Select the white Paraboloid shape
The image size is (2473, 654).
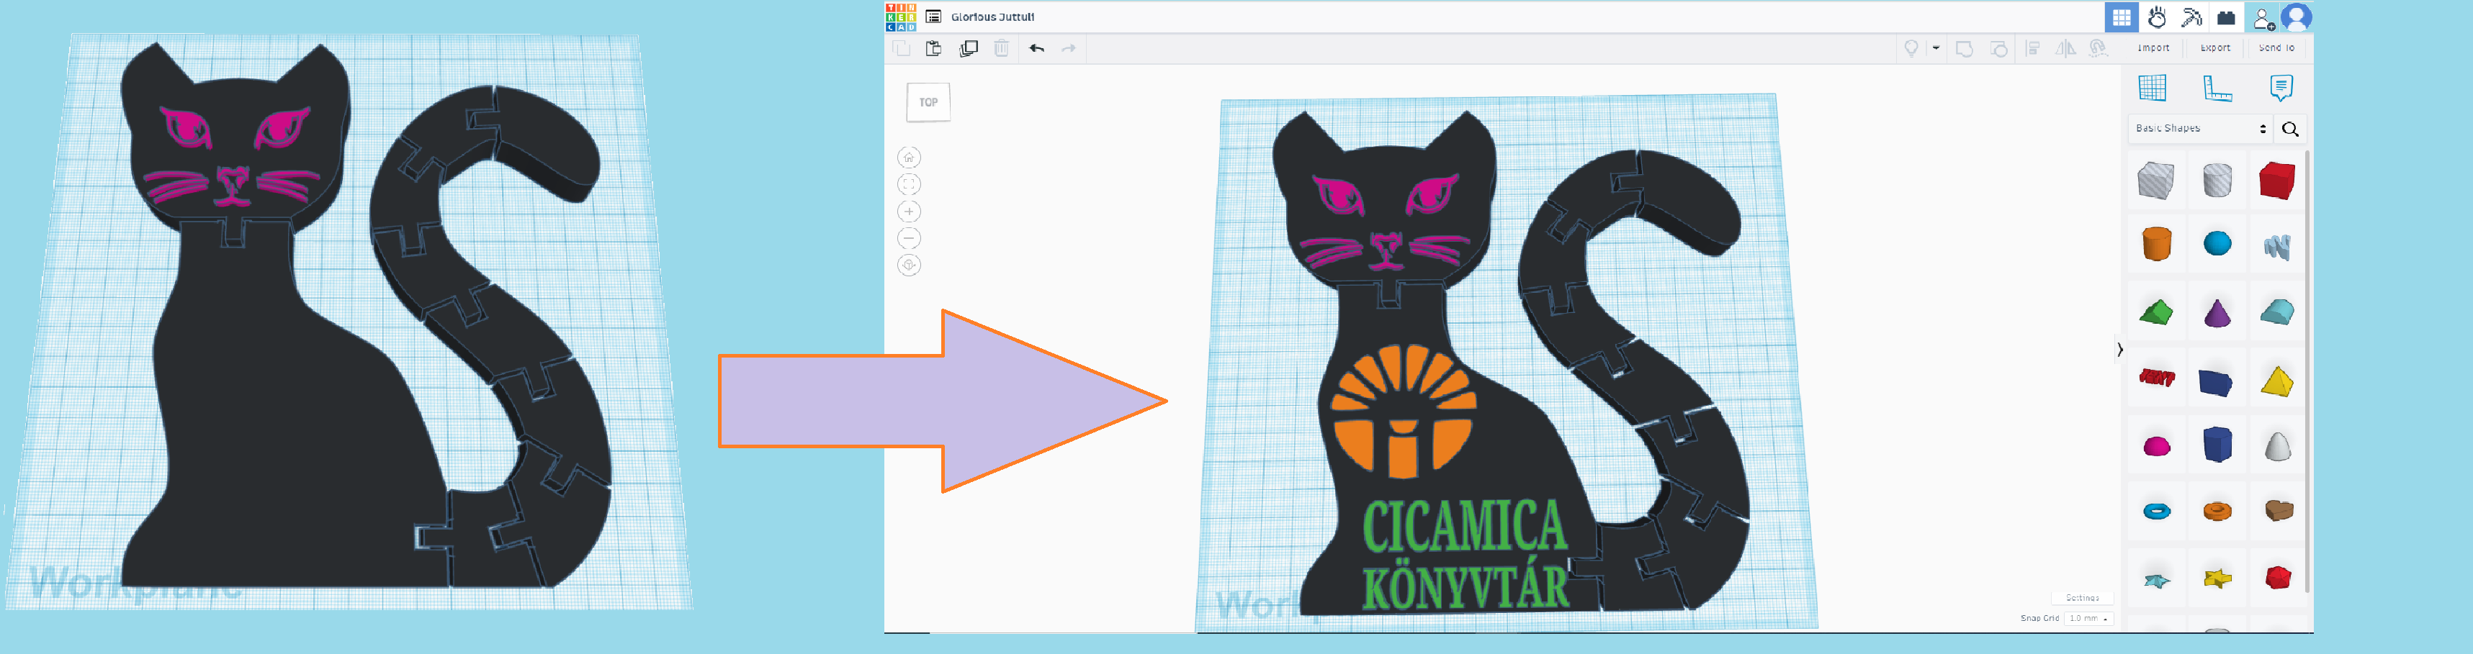2277,446
